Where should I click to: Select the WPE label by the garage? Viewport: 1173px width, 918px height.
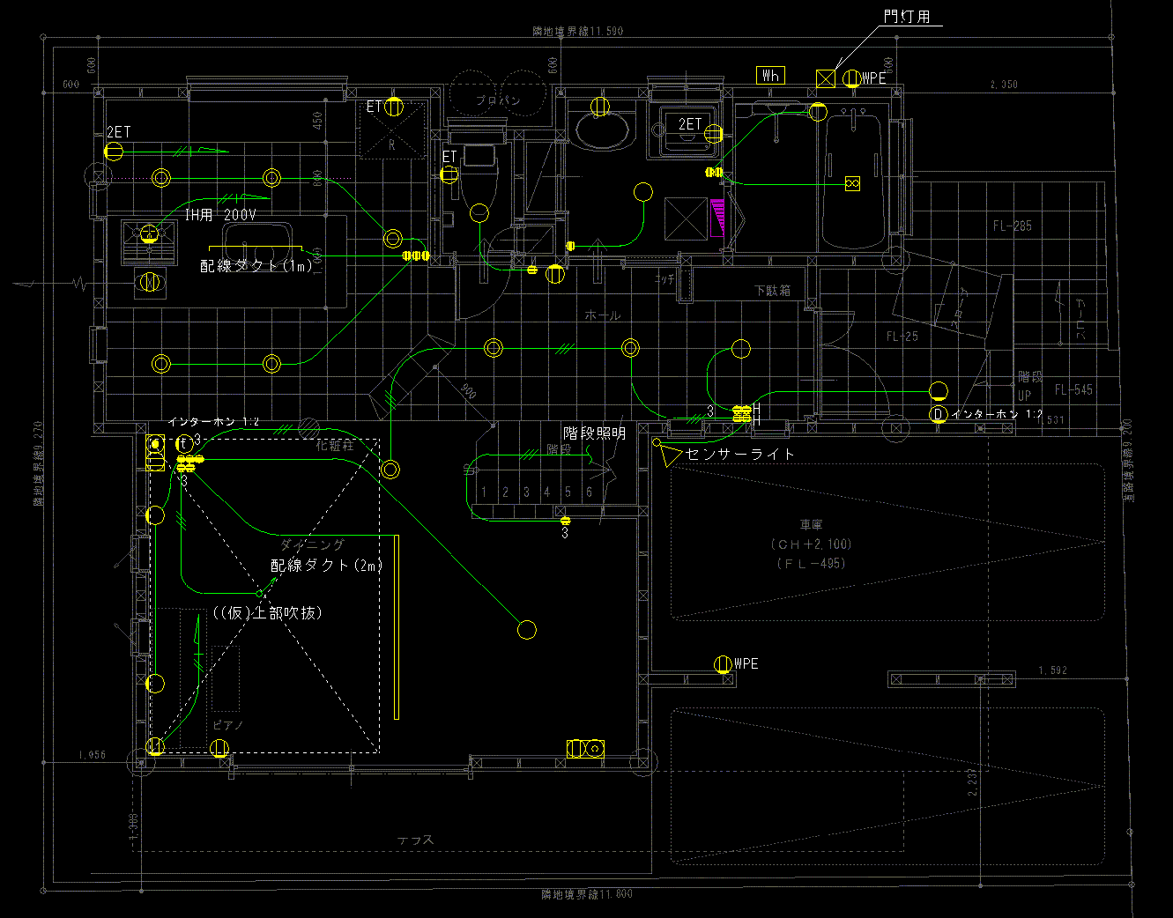[x=746, y=663]
